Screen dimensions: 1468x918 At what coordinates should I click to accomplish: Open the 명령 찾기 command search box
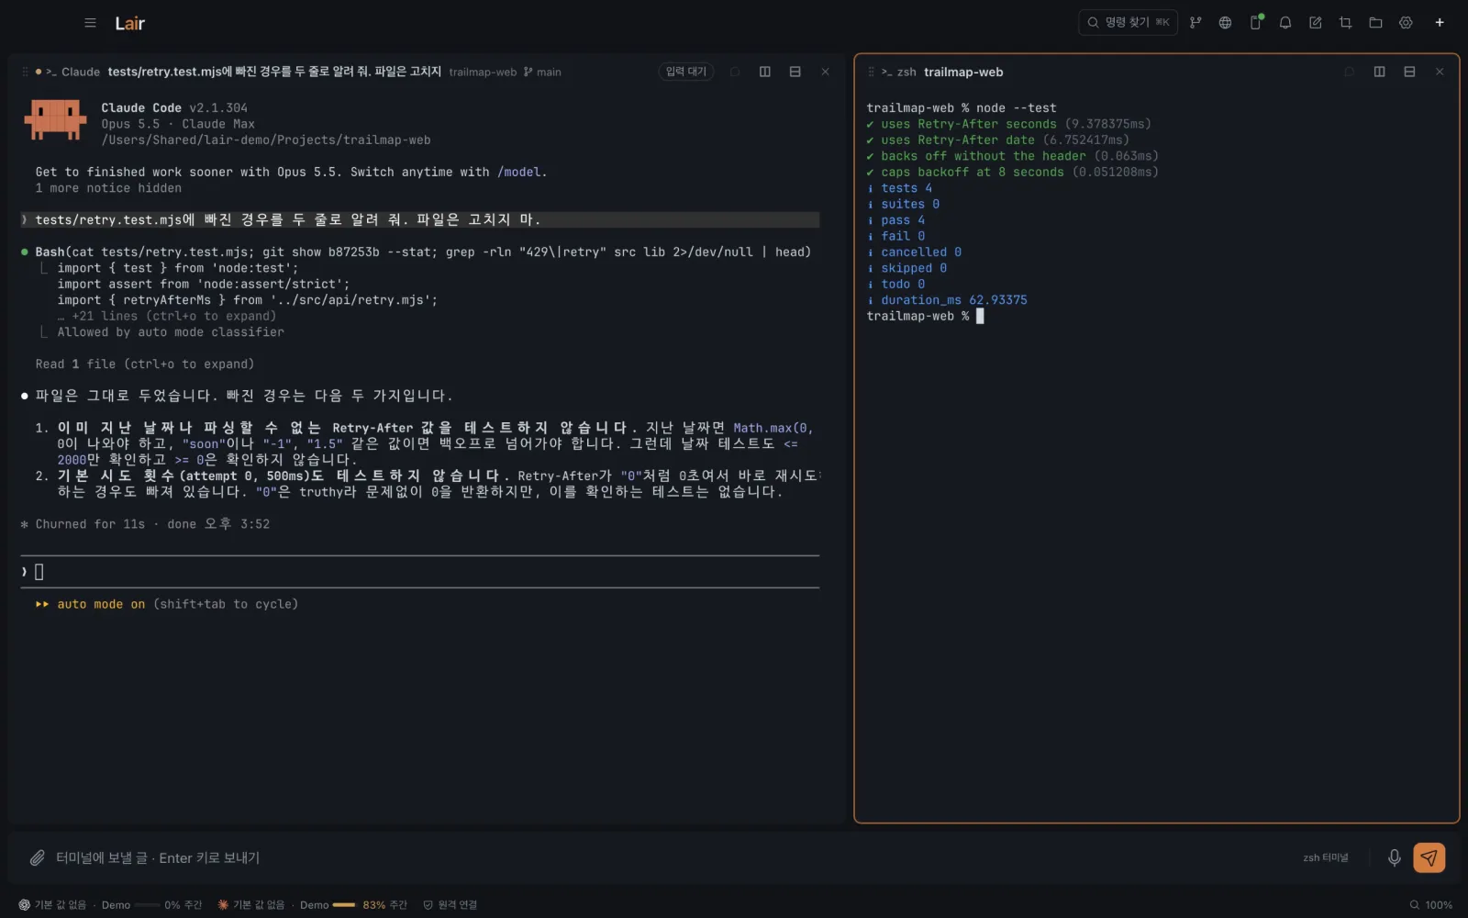[1128, 22]
